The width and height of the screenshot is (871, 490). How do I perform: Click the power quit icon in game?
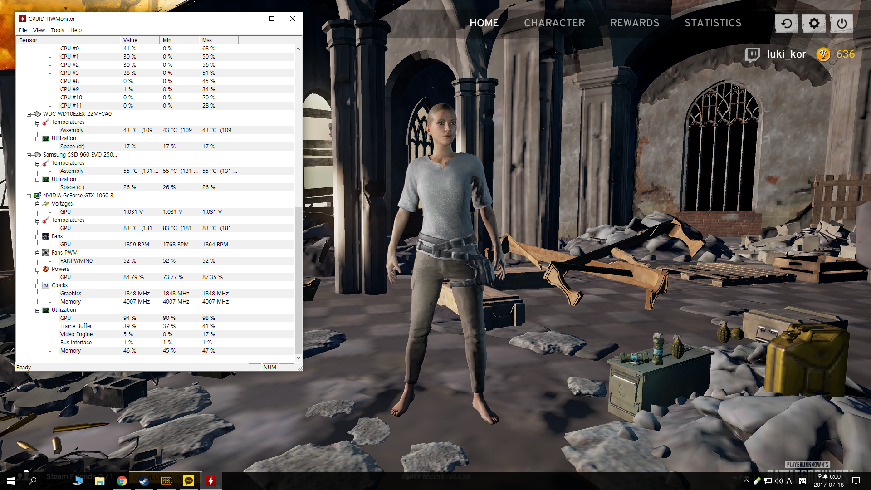point(842,23)
